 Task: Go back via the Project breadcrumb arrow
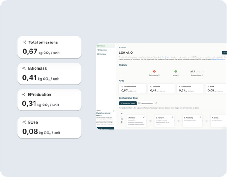tap(120, 48)
